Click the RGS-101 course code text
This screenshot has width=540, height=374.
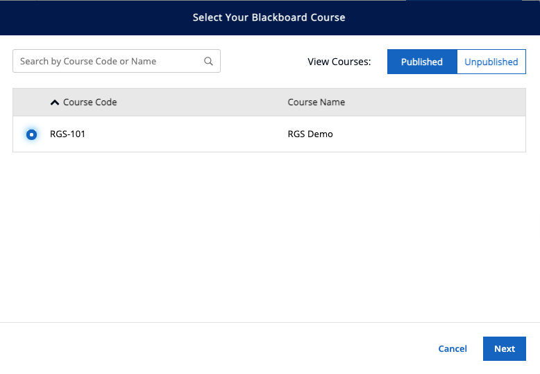tap(67, 134)
